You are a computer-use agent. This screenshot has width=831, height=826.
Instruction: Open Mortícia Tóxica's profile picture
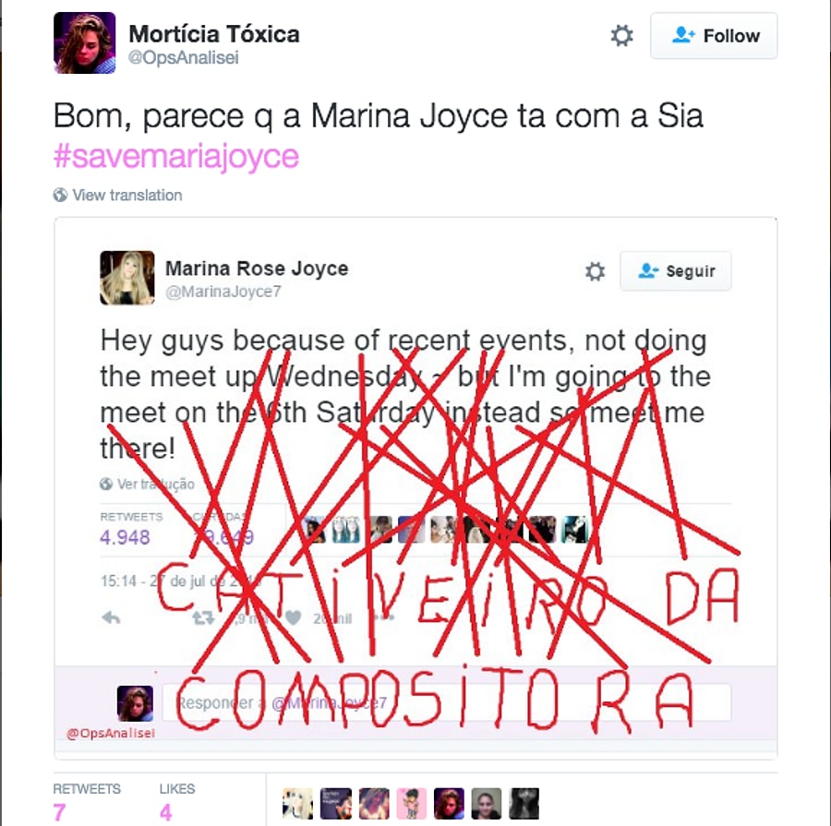pyautogui.click(x=85, y=42)
